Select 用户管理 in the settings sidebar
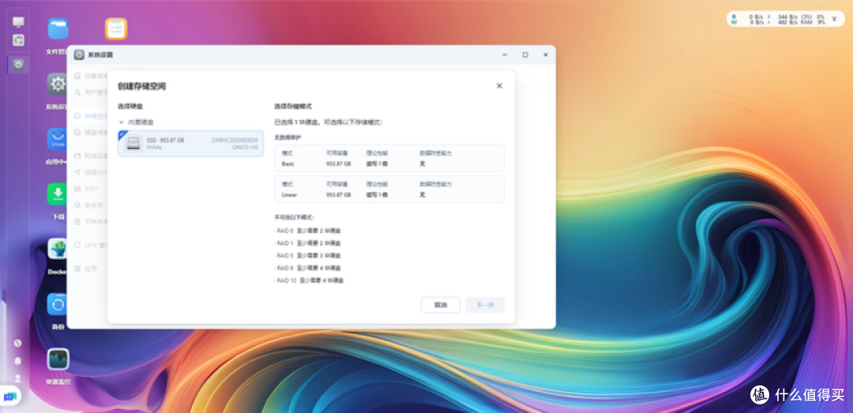Screen dimensions: 853x413 tap(90, 92)
